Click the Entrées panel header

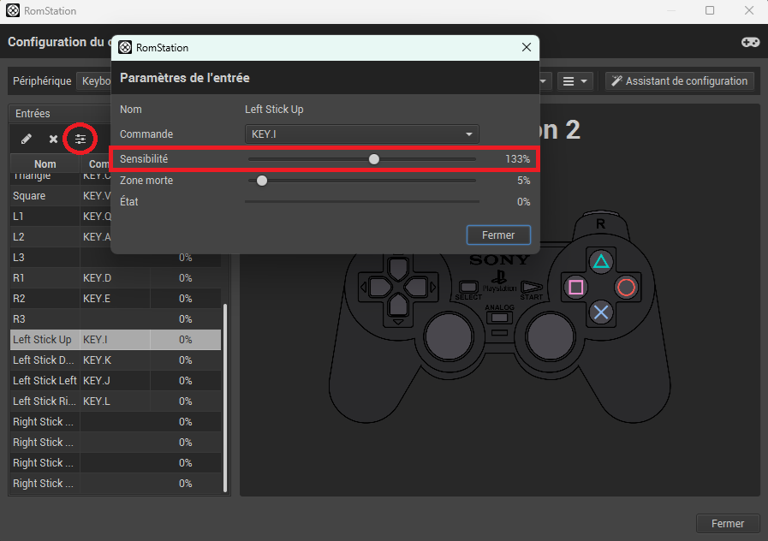click(x=34, y=113)
